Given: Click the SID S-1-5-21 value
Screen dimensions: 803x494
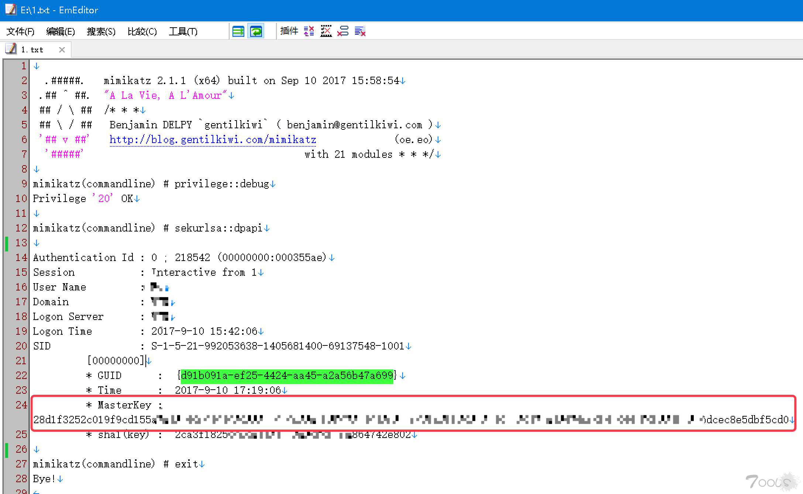Looking at the screenshot, I should 278,346.
